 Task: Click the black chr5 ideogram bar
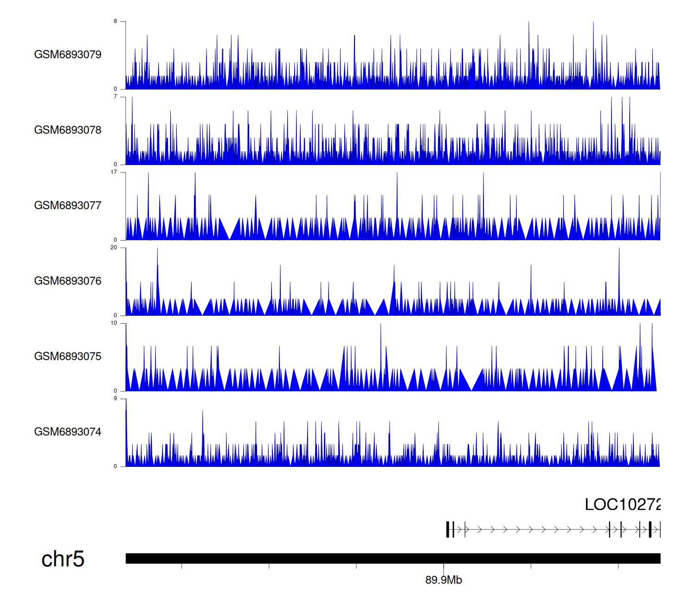pos(393,558)
